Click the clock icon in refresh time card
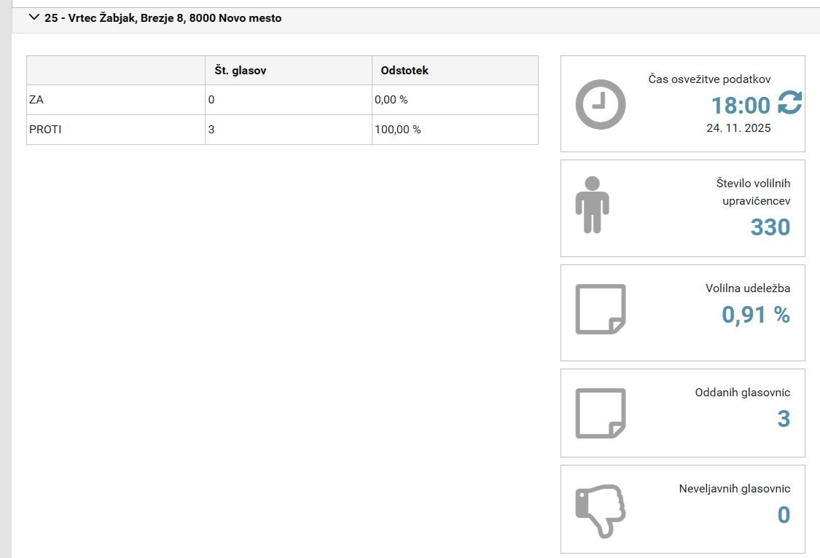Screen dimensions: 820x558 (x=601, y=104)
